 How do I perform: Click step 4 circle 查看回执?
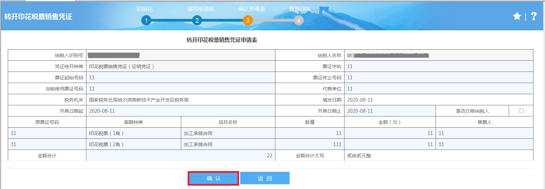(x=298, y=21)
